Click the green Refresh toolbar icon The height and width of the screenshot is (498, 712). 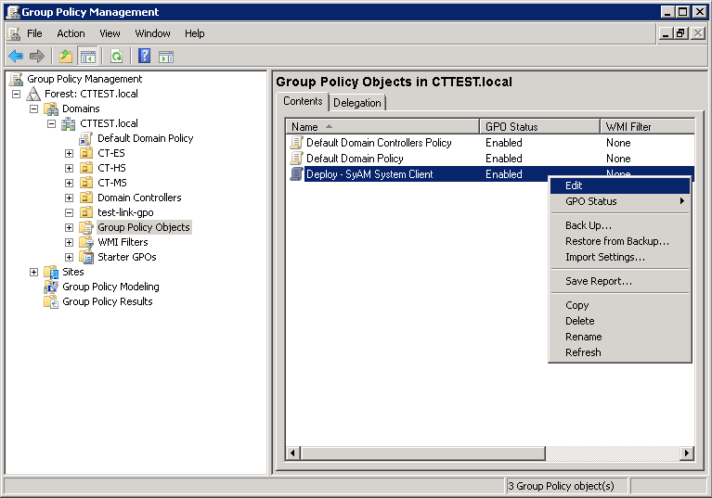(116, 56)
